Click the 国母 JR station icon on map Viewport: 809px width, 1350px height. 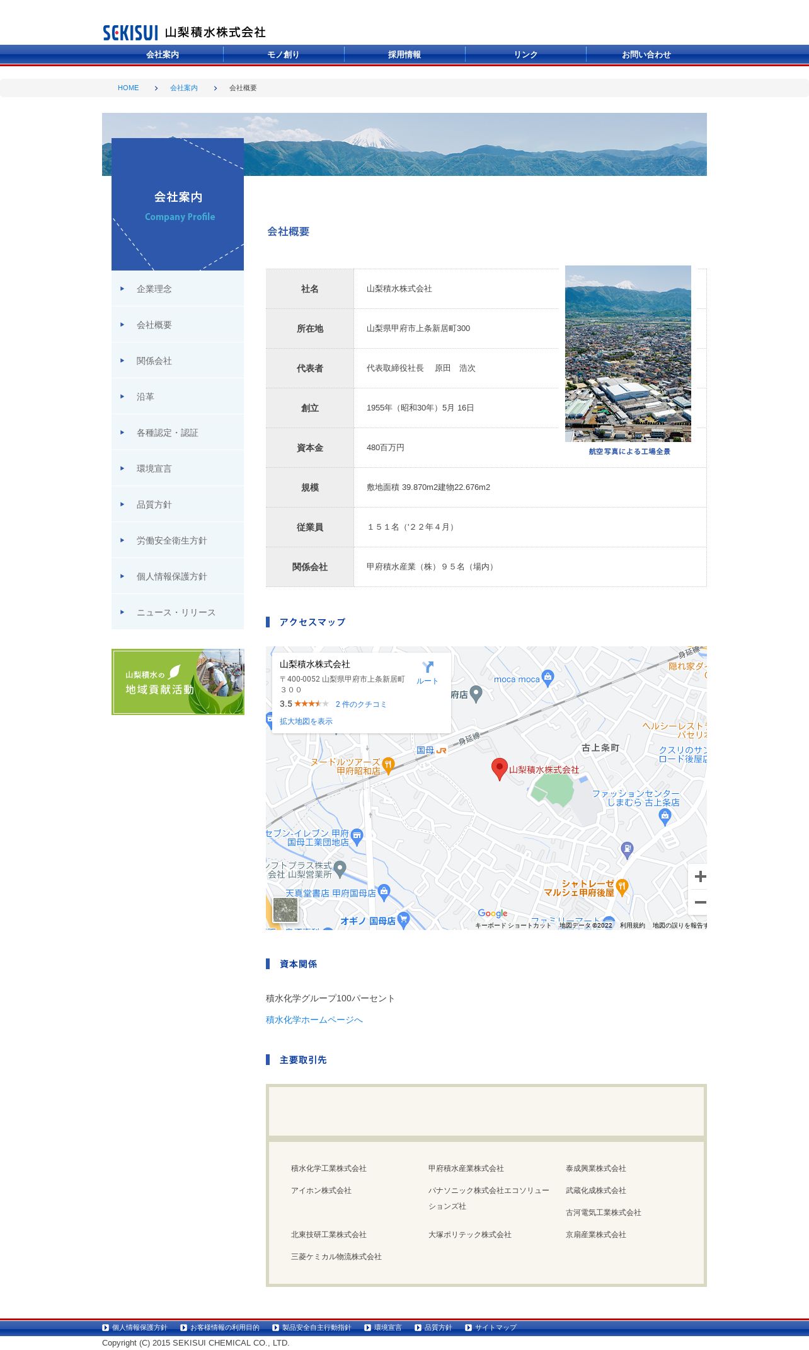(x=441, y=750)
